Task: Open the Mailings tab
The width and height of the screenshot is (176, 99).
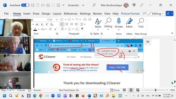Action: [x=85, y=13]
